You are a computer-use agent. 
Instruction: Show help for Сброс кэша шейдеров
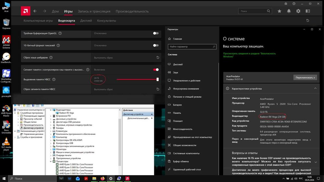[x=51, y=58]
